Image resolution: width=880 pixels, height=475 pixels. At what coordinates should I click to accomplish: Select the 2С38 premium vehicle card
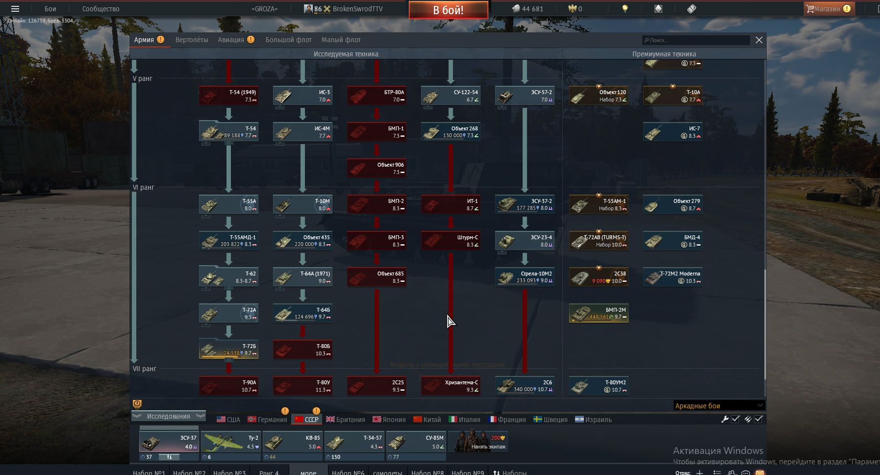pos(599,277)
